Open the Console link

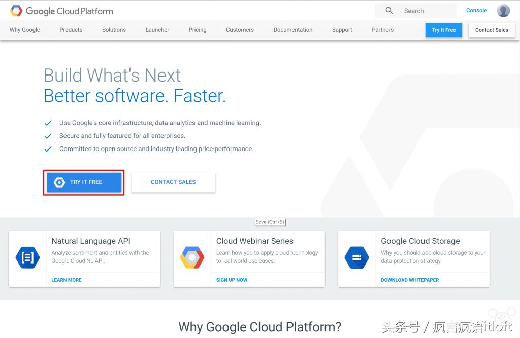click(476, 10)
